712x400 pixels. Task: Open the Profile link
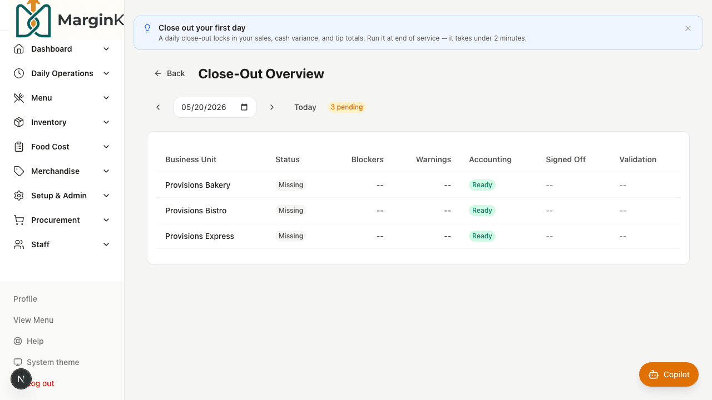pos(25,299)
